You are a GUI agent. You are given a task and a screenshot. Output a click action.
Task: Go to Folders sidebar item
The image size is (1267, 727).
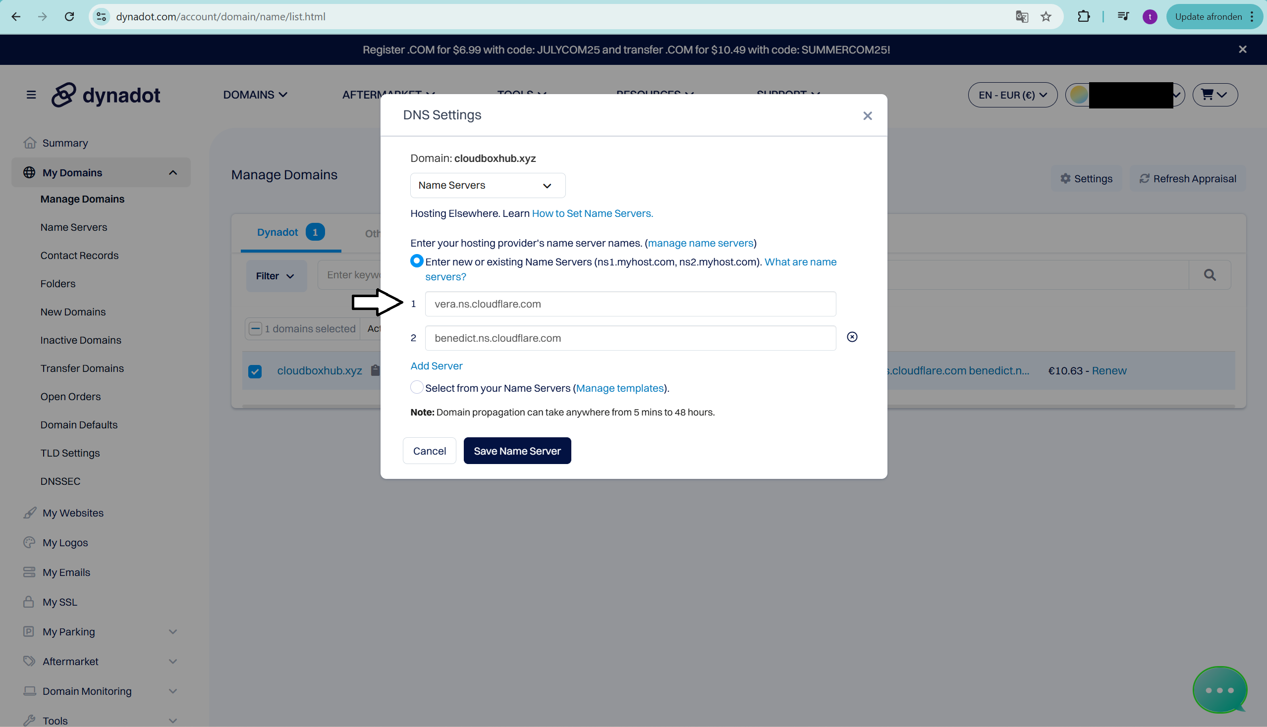pos(58,284)
